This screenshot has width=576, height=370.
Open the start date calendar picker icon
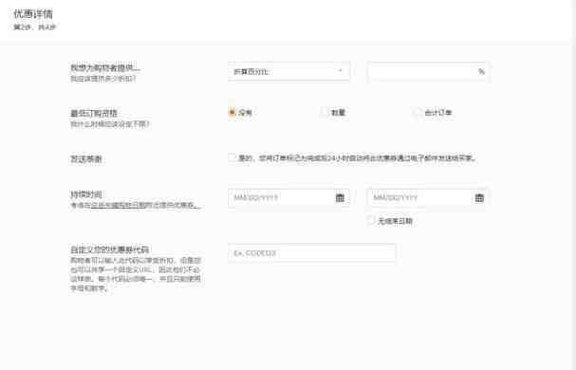pos(340,197)
